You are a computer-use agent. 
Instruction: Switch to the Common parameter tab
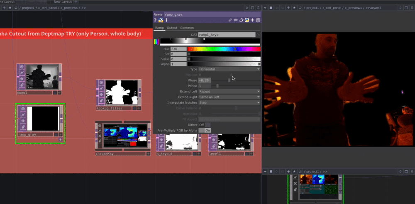[x=187, y=28]
